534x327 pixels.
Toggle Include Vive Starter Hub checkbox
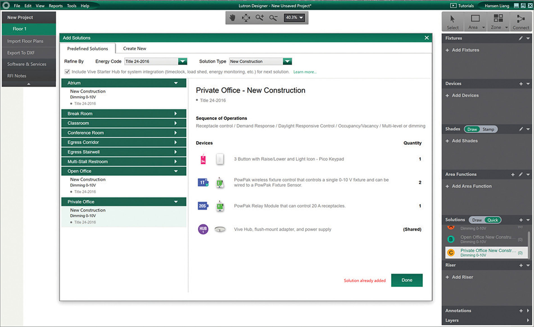67,72
